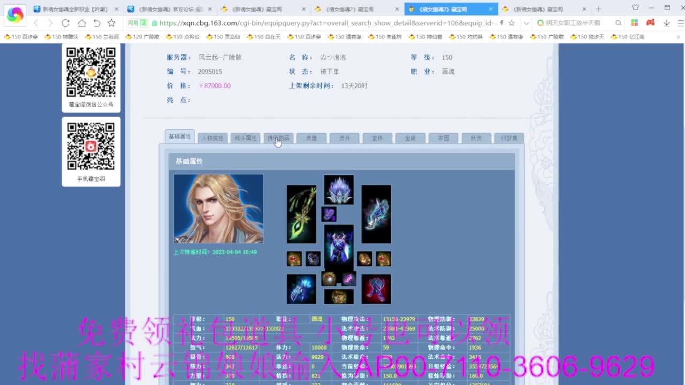Switch to 资件 tab
The height and width of the screenshot is (385, 685).
(345, 138)
